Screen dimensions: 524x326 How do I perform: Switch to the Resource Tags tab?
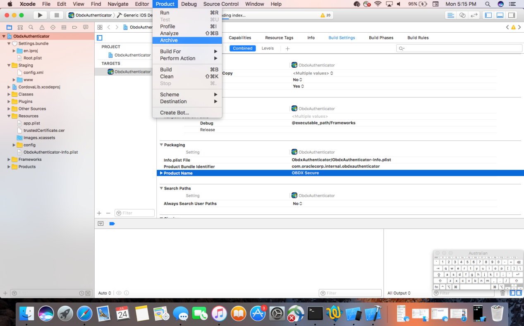[x=279, y=38]
